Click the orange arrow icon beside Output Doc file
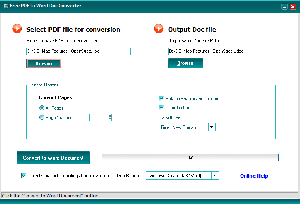 [x=158, y=29]
